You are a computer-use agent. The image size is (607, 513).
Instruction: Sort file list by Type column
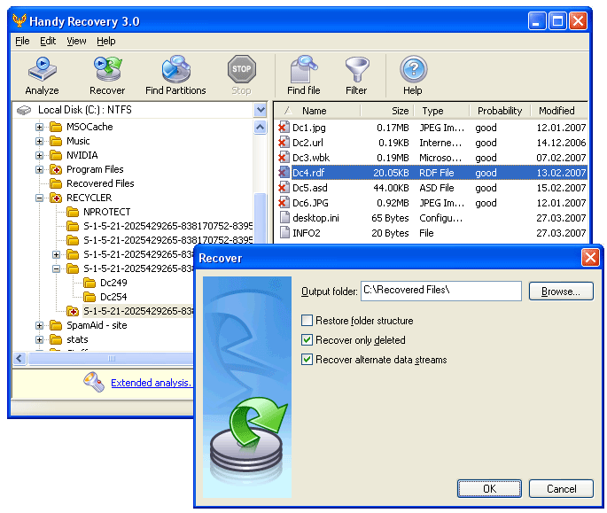coord(441,111)
